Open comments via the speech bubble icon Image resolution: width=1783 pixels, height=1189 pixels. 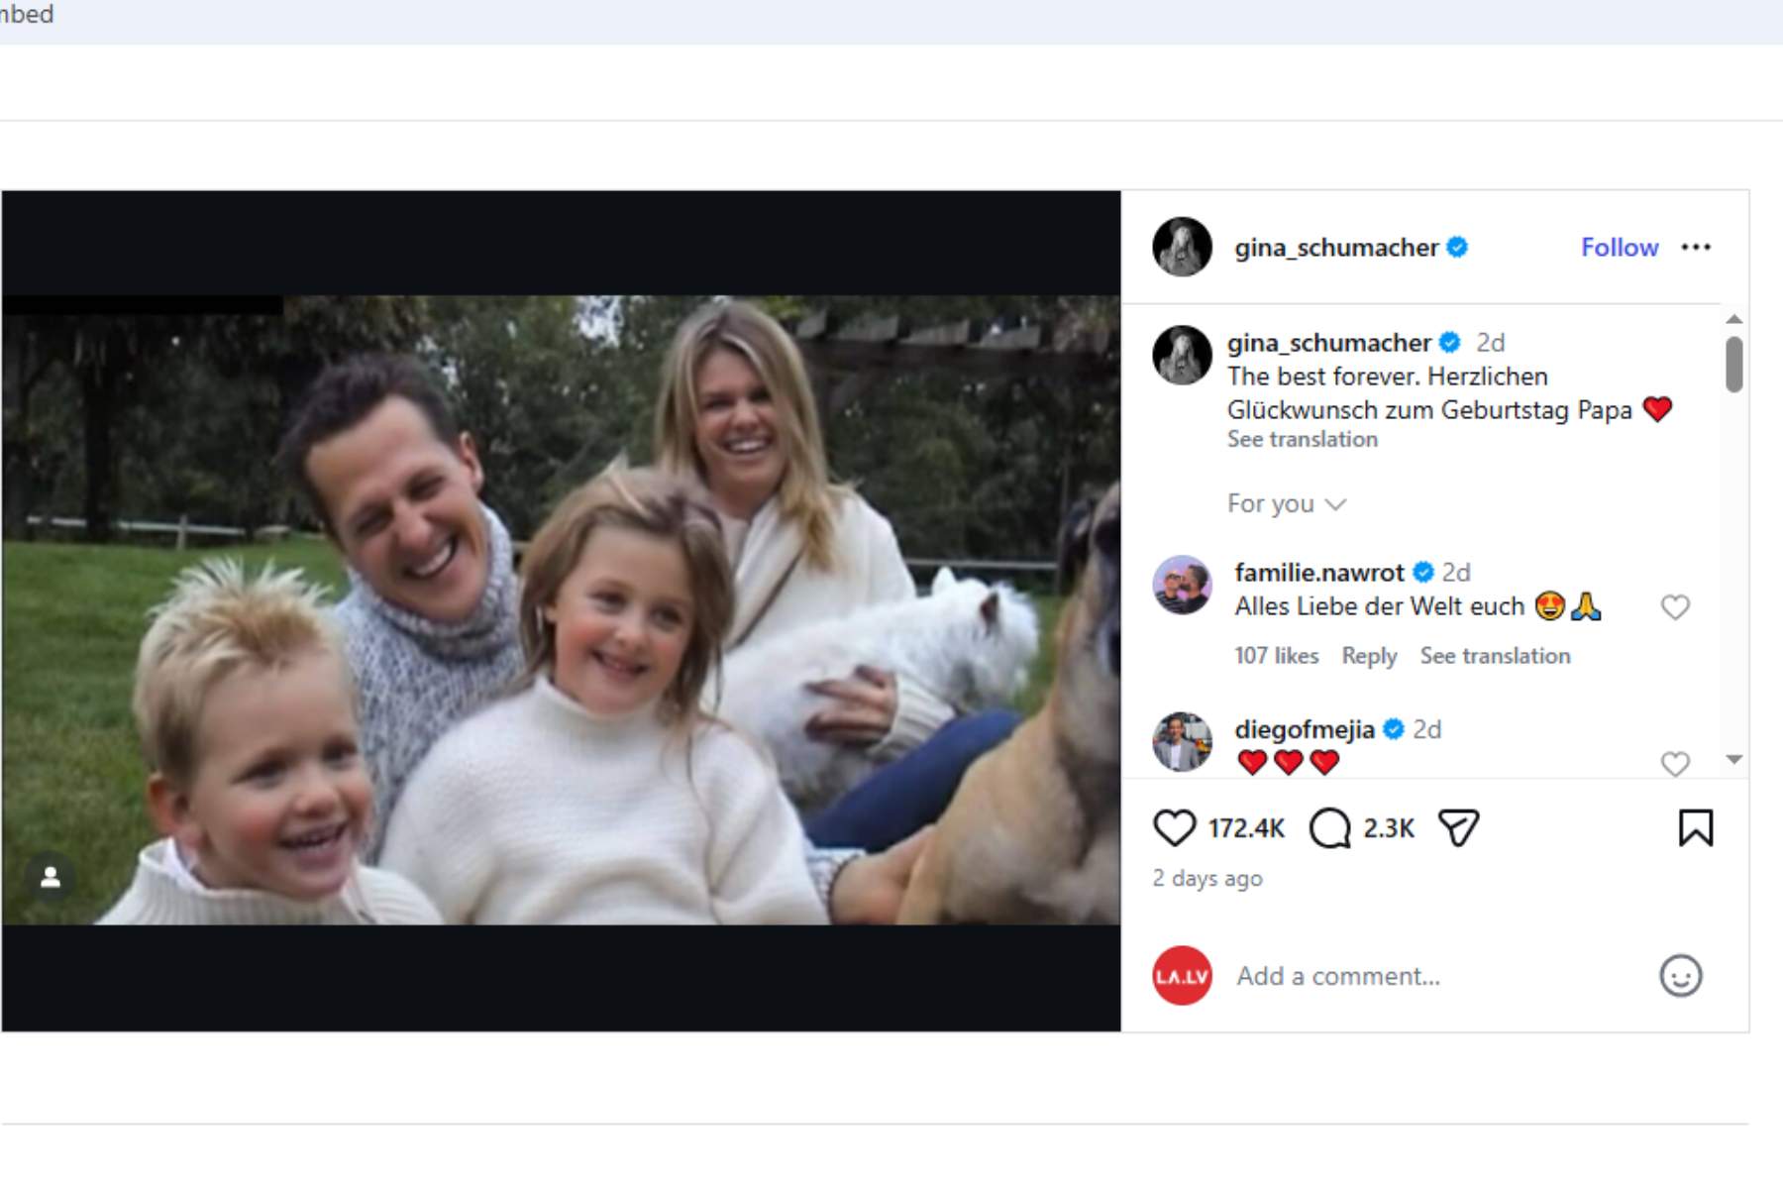point(1329,828)
